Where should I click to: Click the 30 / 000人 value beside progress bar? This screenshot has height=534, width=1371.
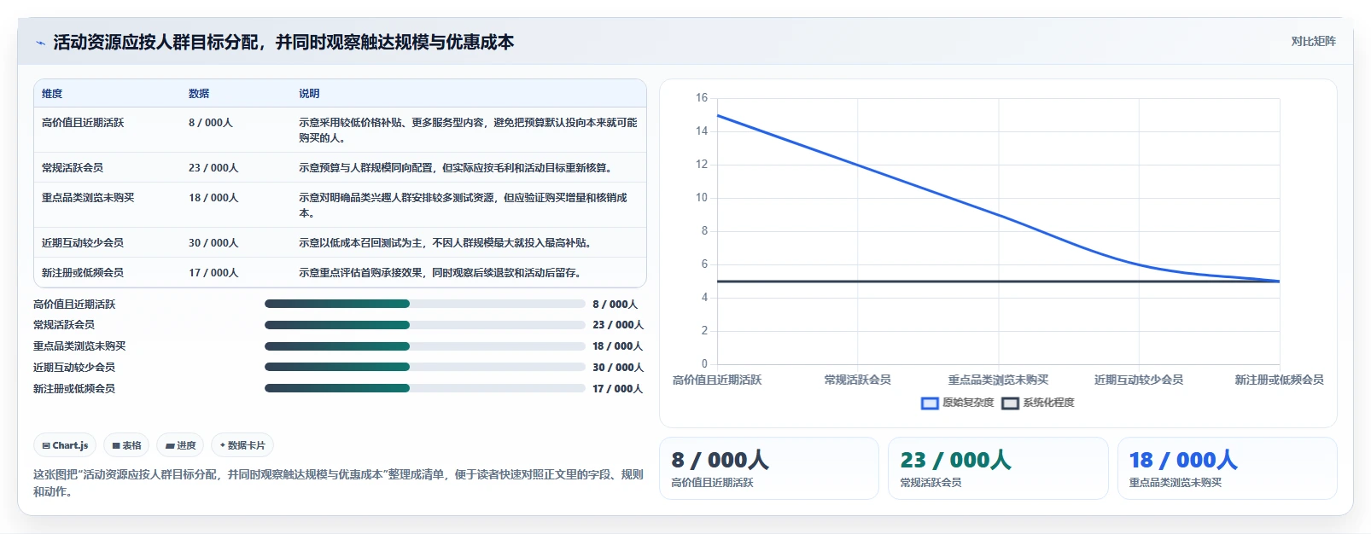pos(618,368)
